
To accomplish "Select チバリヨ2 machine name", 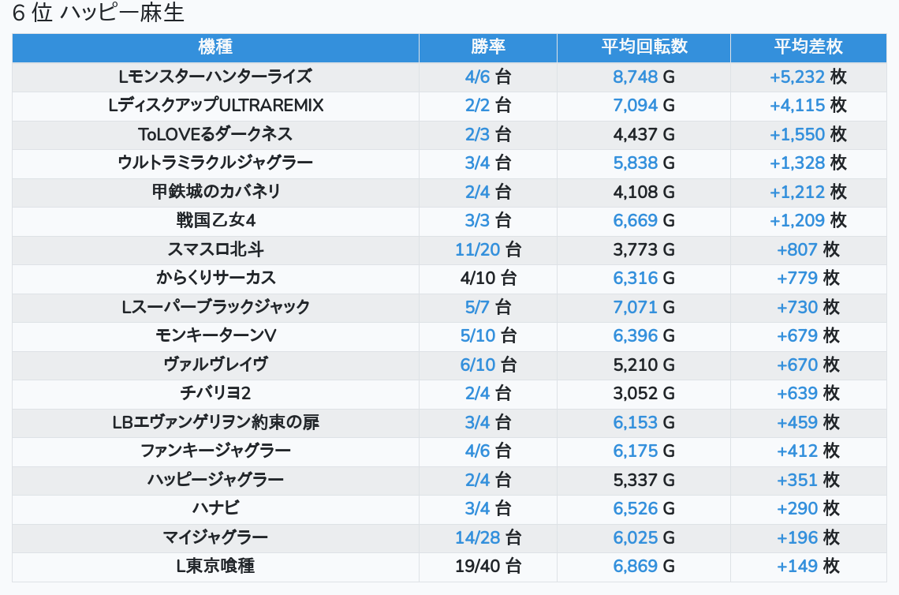I will [215, 393].
